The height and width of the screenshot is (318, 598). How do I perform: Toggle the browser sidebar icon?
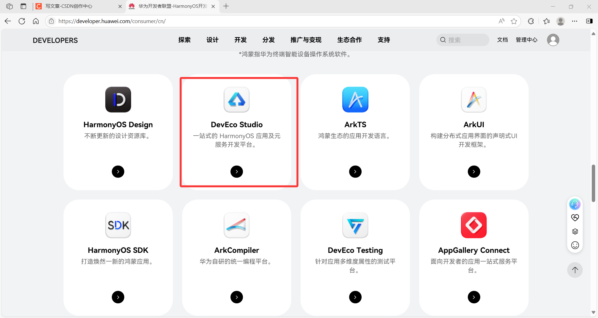(589, 21)
